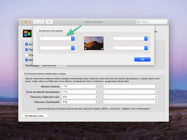Image resolution: width=187 pixels, height=140 pixels.
Task: Enable the unchecked Сгр checkbox
Action: (26, 55)
